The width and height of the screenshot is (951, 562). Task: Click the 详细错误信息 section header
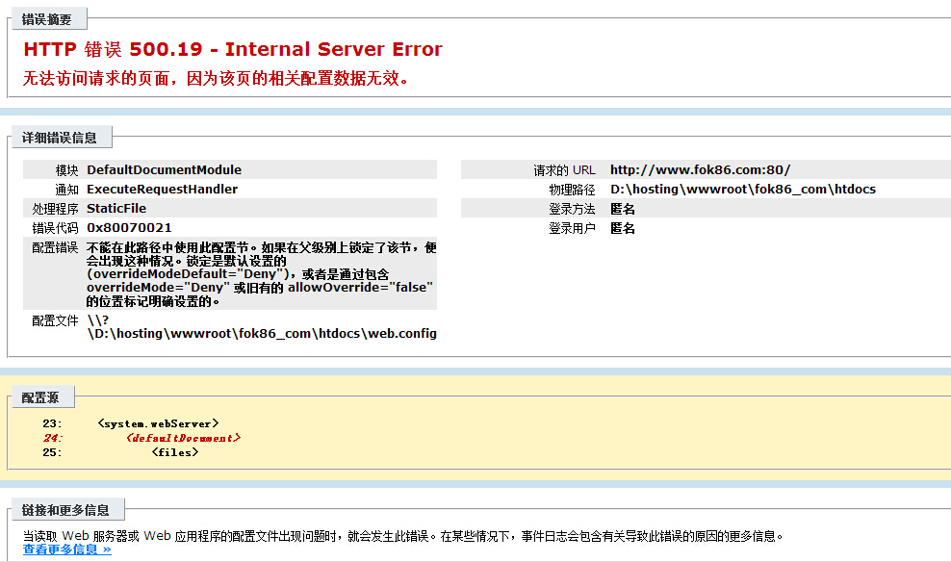point(60,138)
